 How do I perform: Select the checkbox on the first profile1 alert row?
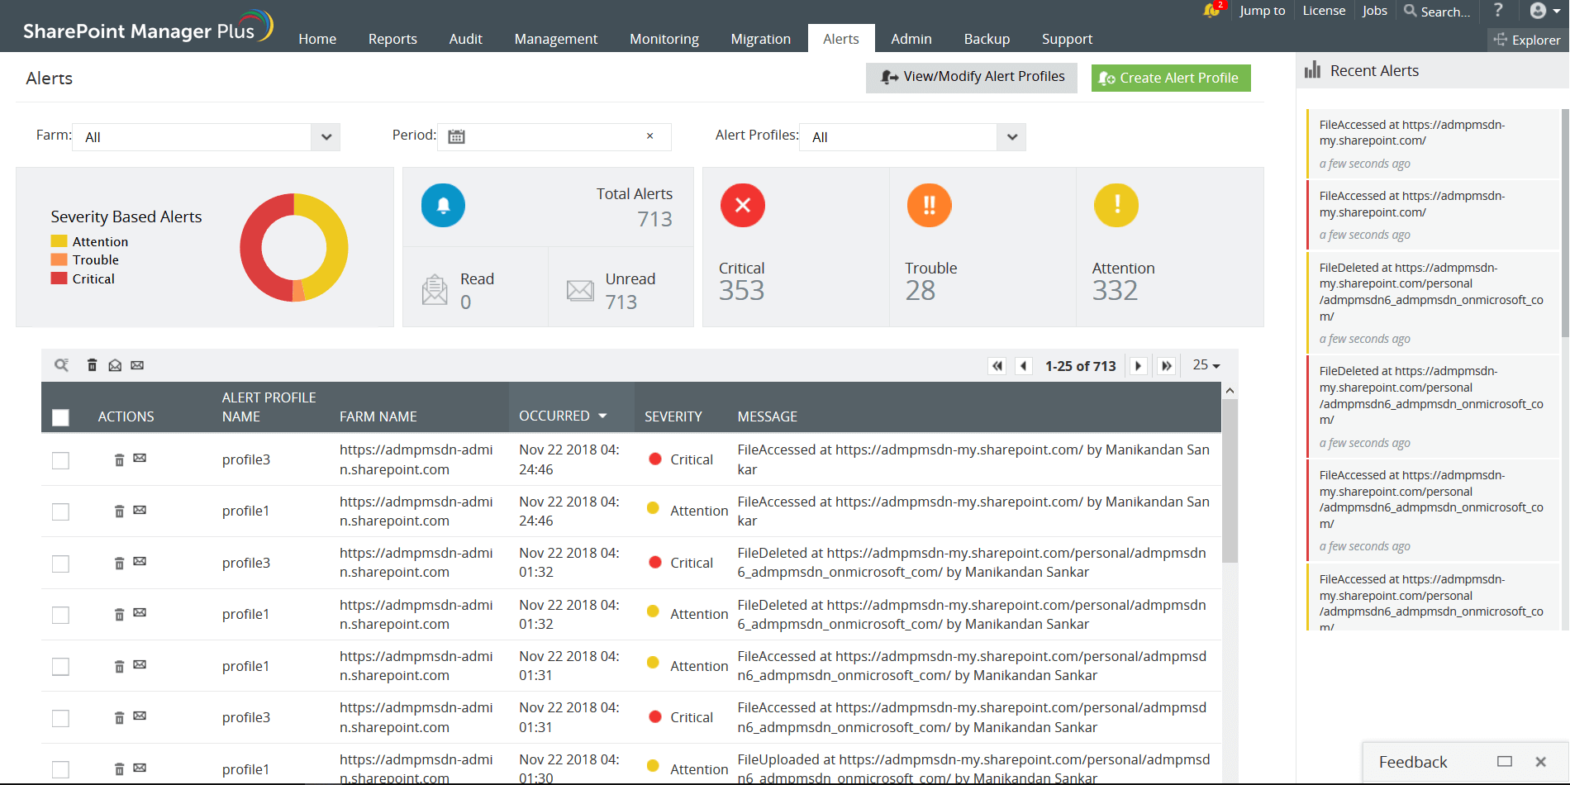point(60,511)
